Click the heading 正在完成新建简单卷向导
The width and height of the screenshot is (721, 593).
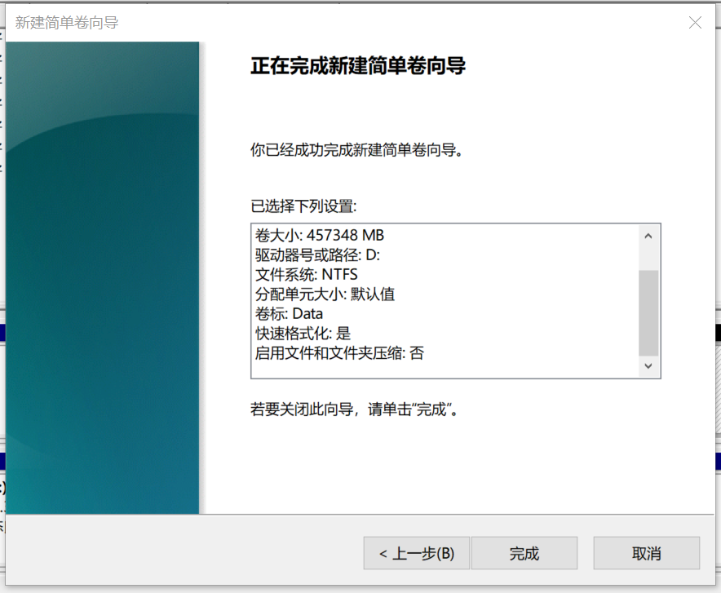(x=358, y=66)
